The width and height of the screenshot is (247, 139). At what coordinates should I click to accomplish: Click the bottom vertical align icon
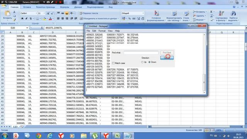coord(67,13)
